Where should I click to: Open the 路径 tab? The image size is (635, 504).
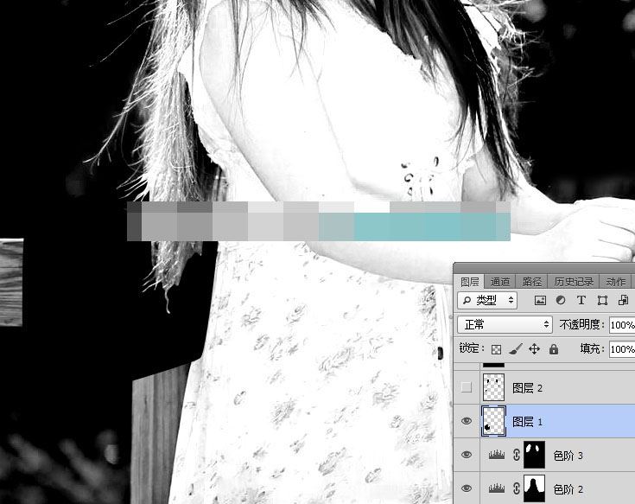(532, 282)
